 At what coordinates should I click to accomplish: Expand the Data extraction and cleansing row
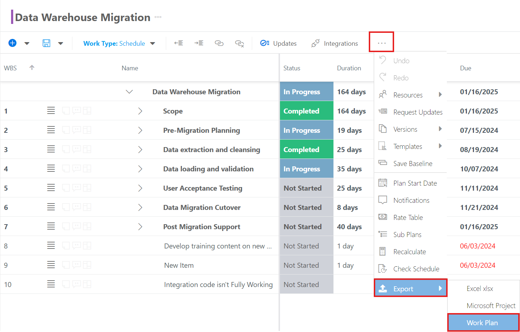point(140,150)
